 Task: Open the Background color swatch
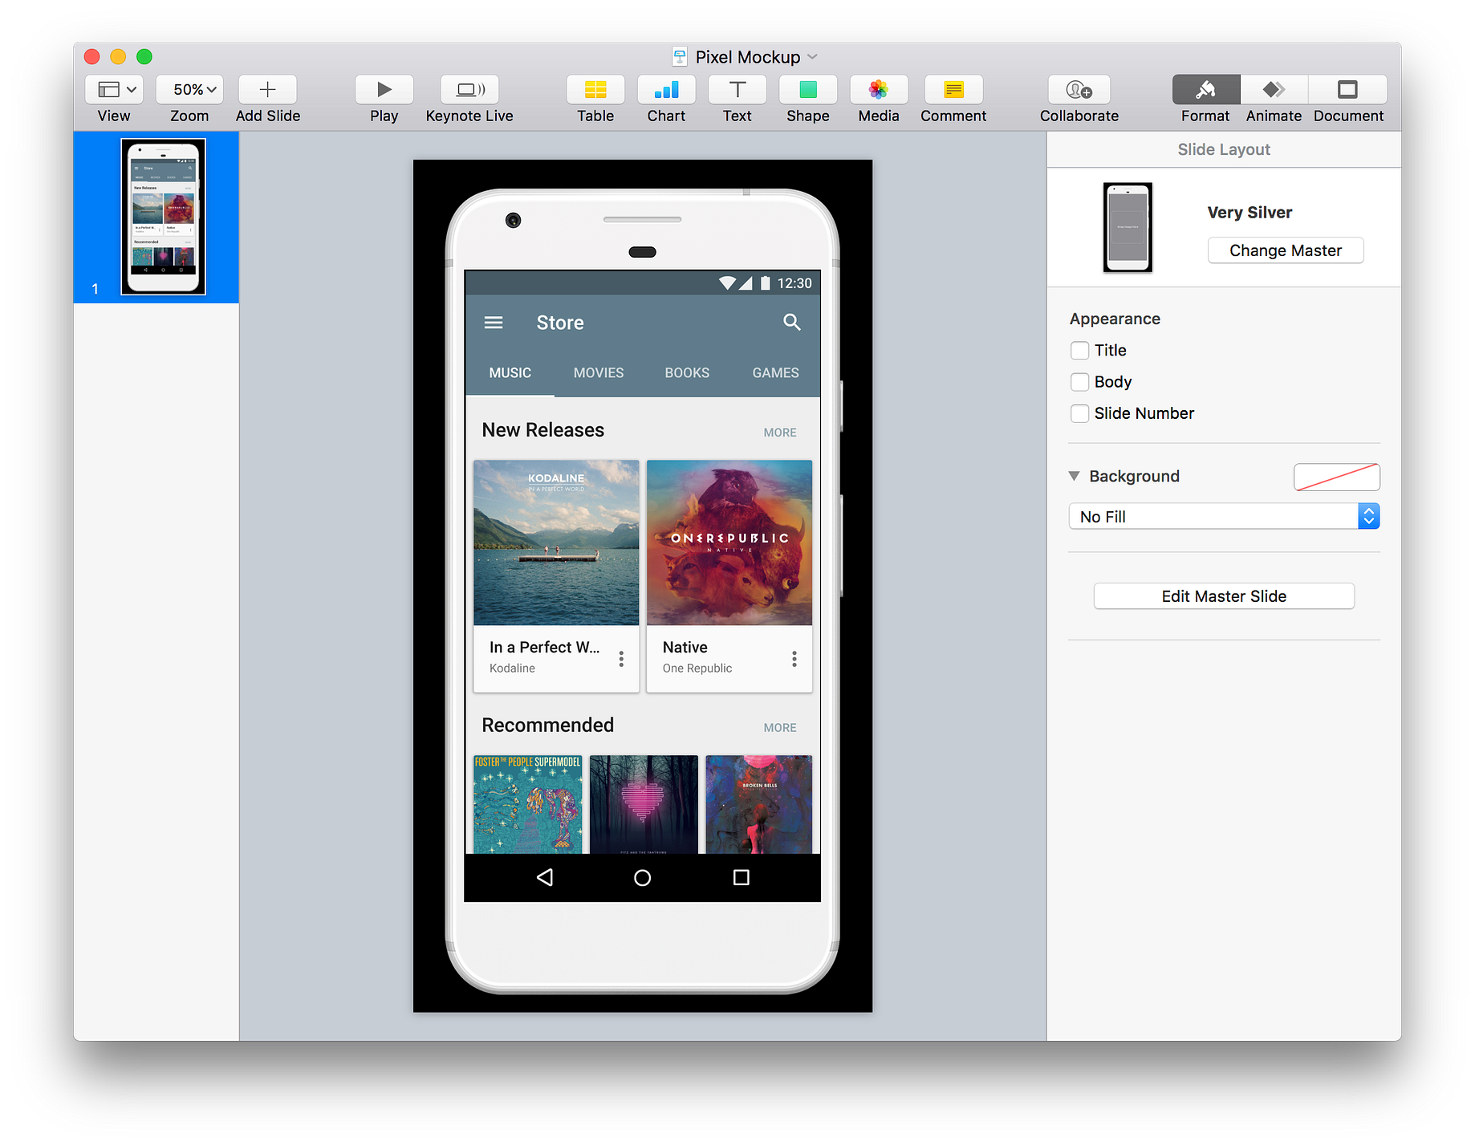1337,477
